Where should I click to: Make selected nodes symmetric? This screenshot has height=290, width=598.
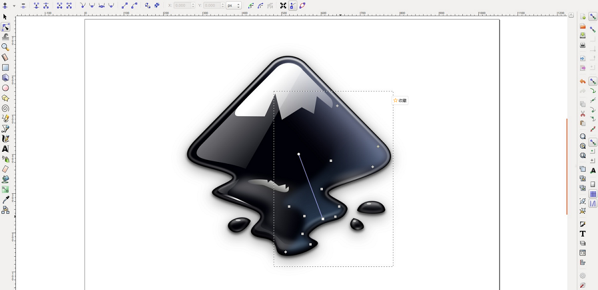(101, 6)
